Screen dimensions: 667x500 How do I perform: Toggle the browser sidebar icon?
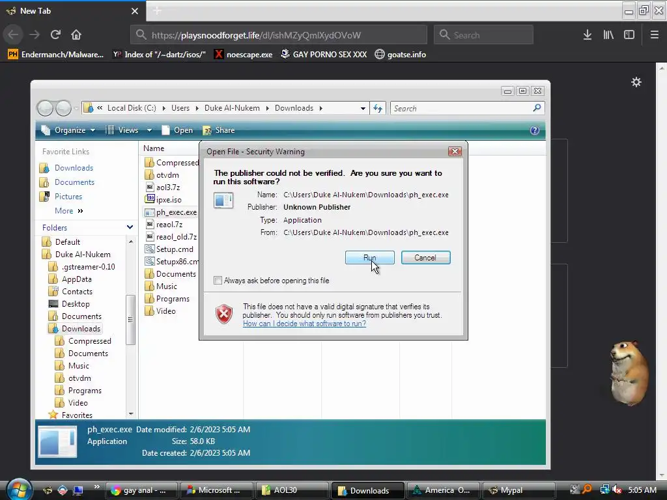pos(629,35)
